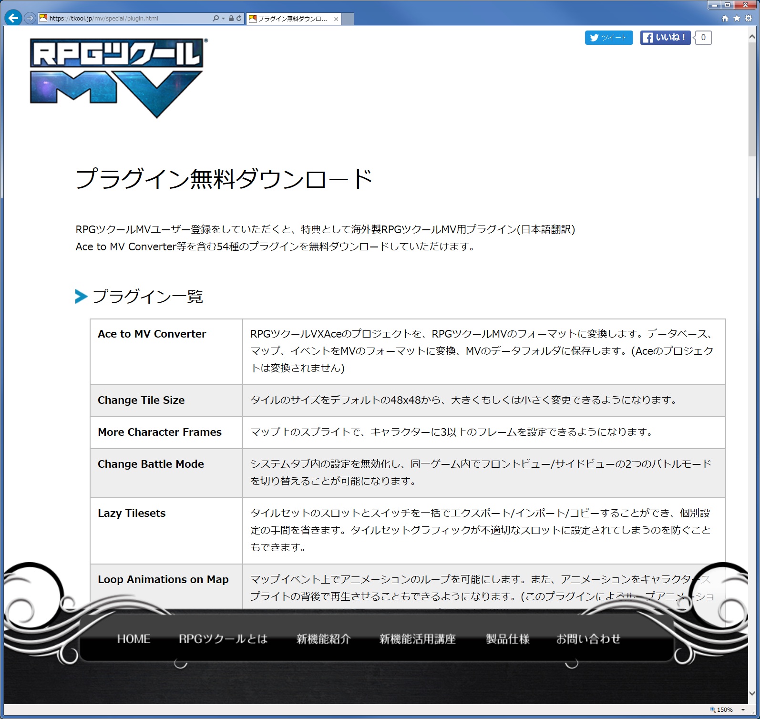
Task: Click the More Character Frames cell
Action: [166, 432]
